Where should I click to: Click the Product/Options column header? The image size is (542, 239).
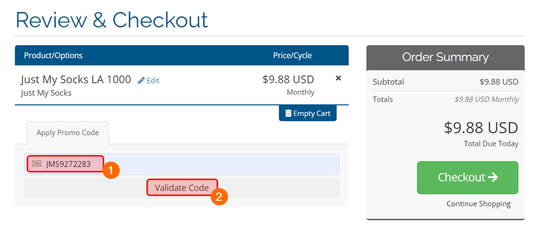53,55
